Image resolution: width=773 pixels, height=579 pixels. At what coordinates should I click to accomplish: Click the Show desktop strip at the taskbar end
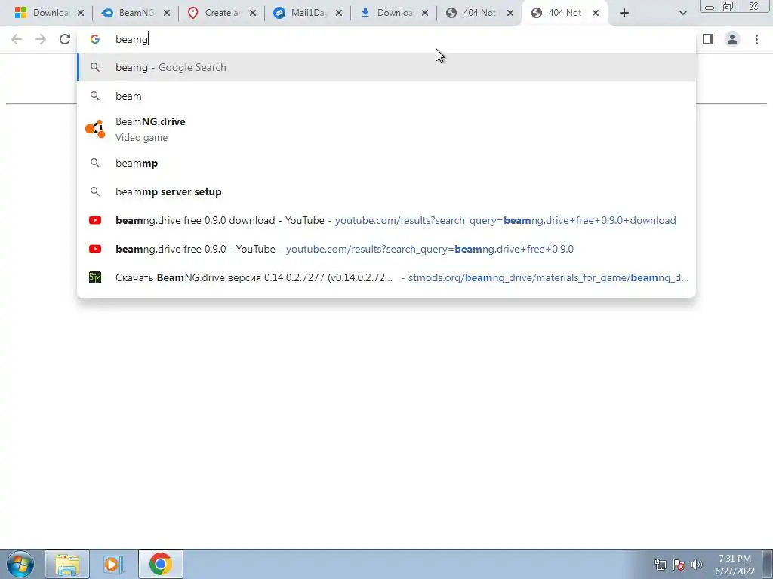tap(768, 564)
